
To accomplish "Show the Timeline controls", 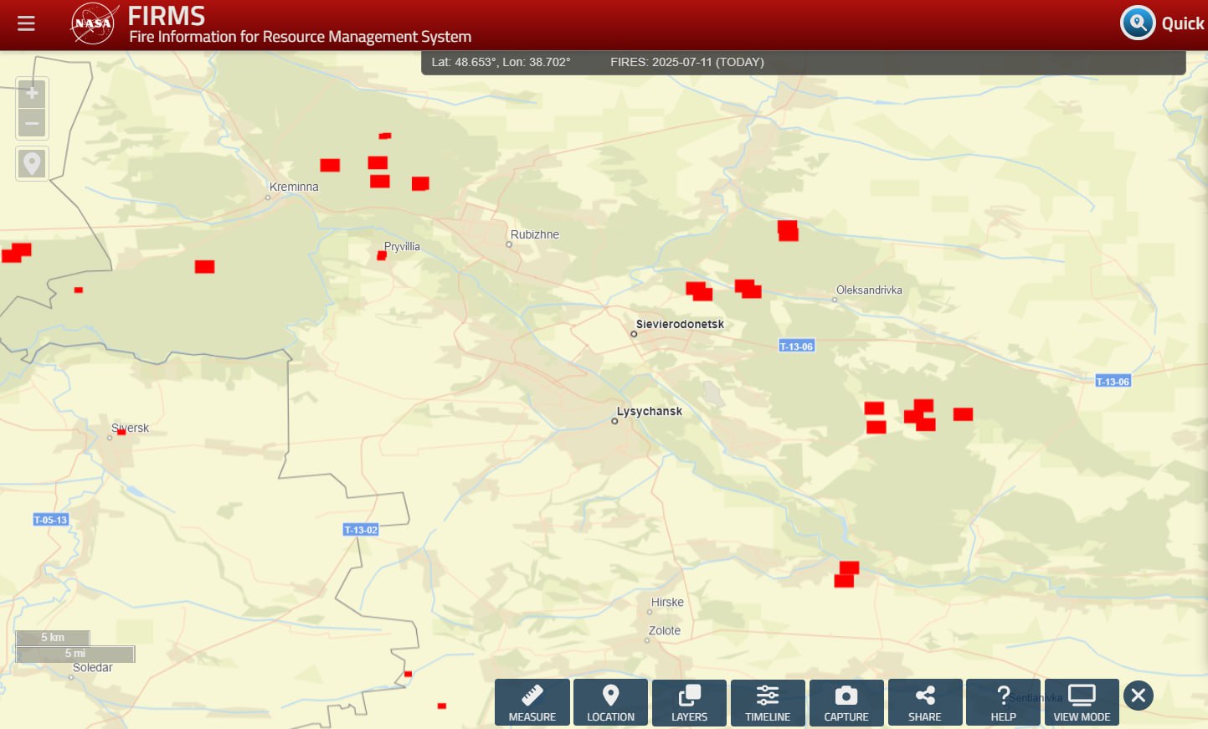I will [768, 702].
